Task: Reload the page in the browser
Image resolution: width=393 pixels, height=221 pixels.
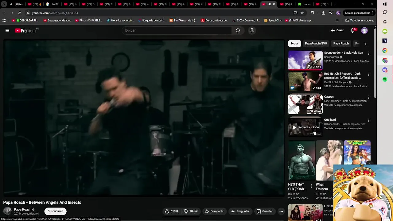Action: tap(19, 13)
